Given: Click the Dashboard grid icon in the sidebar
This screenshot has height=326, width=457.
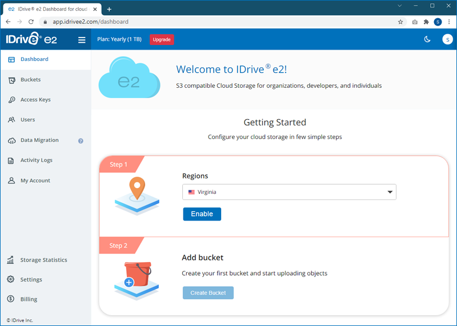Looking at the screenshot, I should coord(11,60).
